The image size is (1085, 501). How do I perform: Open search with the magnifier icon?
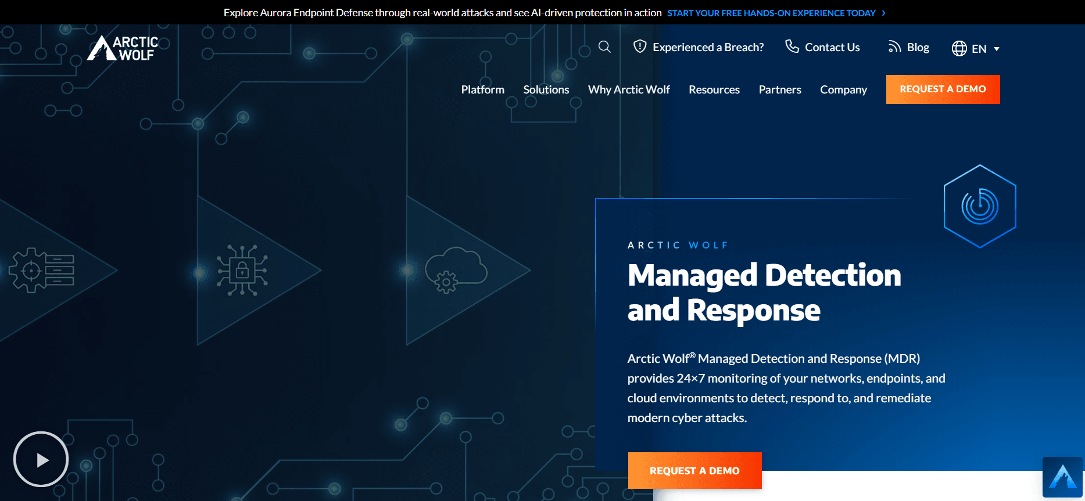[604, 47]
